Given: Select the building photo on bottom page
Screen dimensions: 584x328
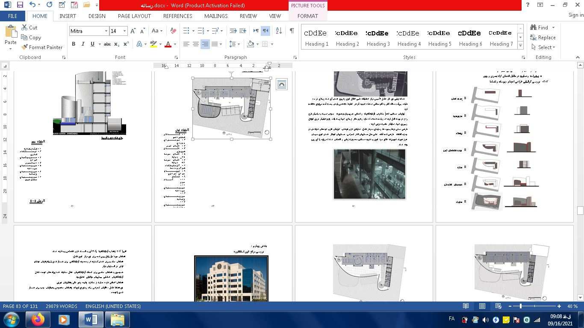Looking at the screenshot, I should coord(231,278).
